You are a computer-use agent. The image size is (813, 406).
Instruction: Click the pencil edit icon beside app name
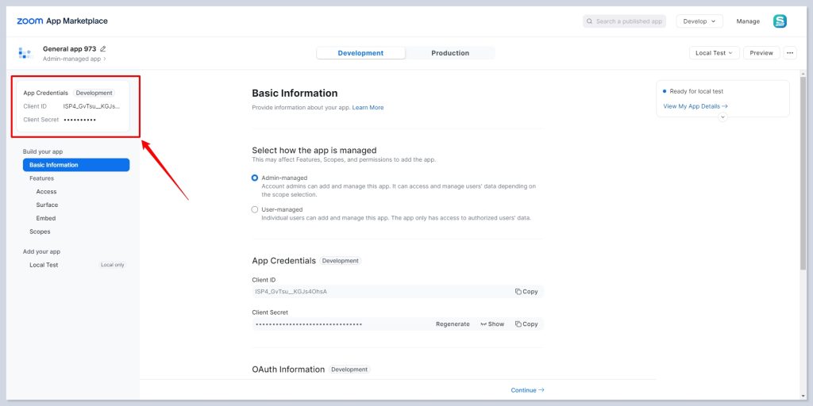pos(103,49)
